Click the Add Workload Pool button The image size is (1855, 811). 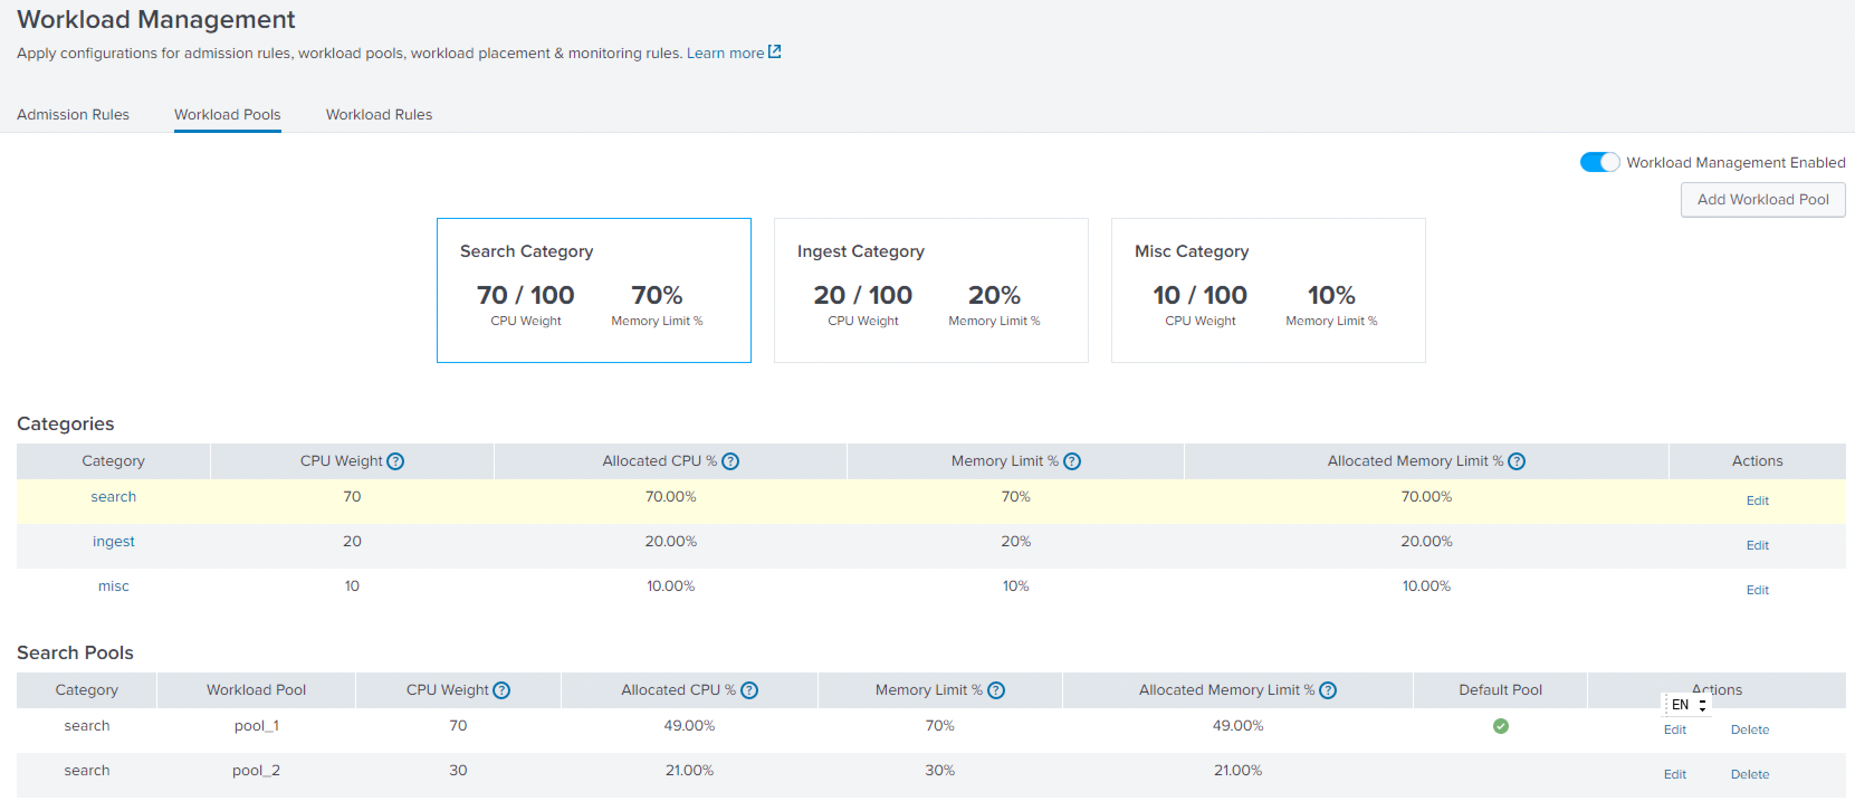click(1762, 199)
